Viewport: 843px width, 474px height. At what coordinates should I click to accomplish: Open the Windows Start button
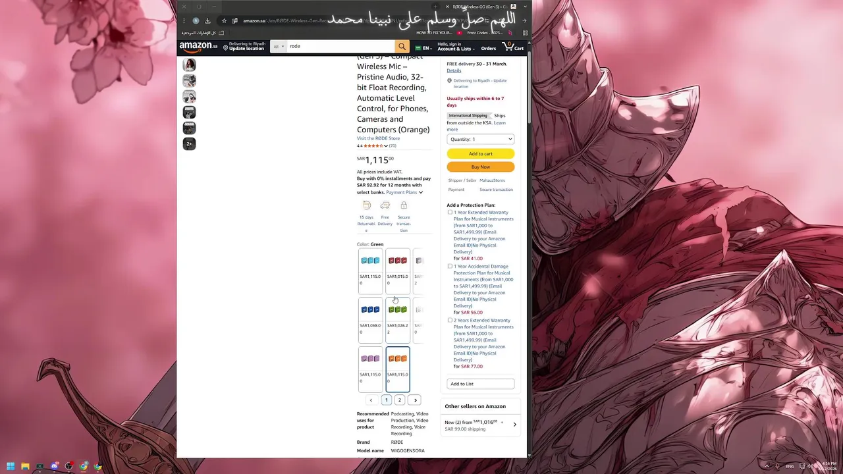11,467
